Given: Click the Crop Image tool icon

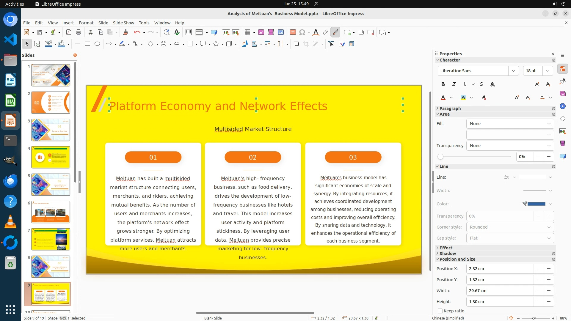Looking at the screenshot, I should [306, 44].
